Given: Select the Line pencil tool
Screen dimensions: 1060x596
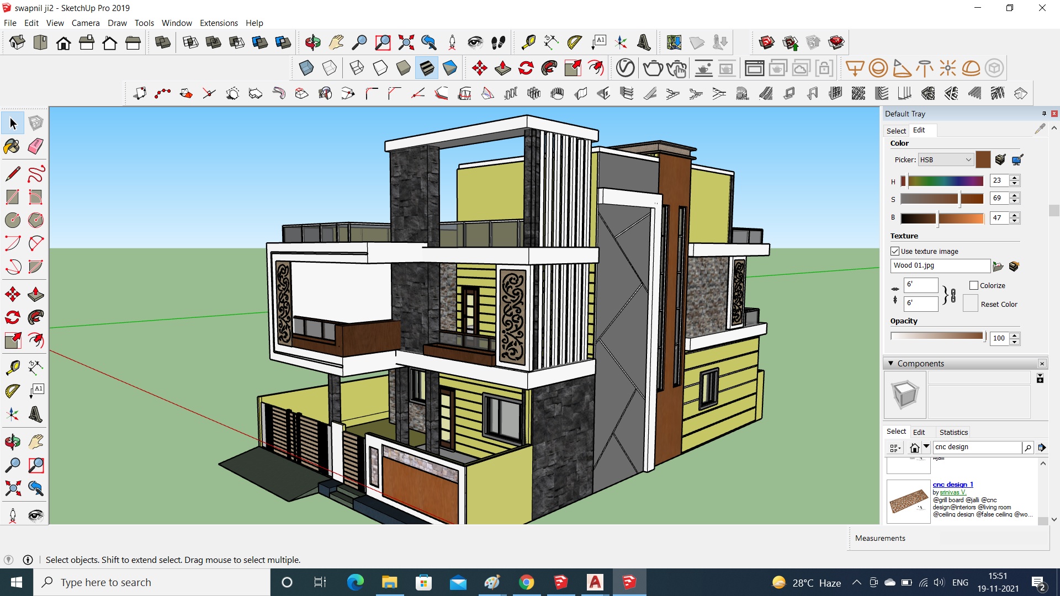Looking at the screenshot, I should click(x=13, y=174).
